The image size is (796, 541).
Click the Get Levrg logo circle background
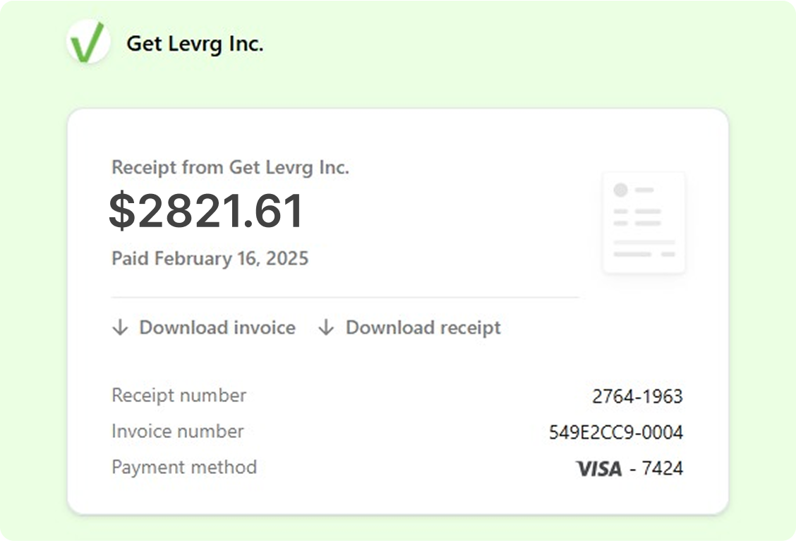[88, 42]
